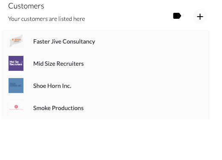
Task: Select the Shoe Horn Inc. list row
Action: coord(106,86)
